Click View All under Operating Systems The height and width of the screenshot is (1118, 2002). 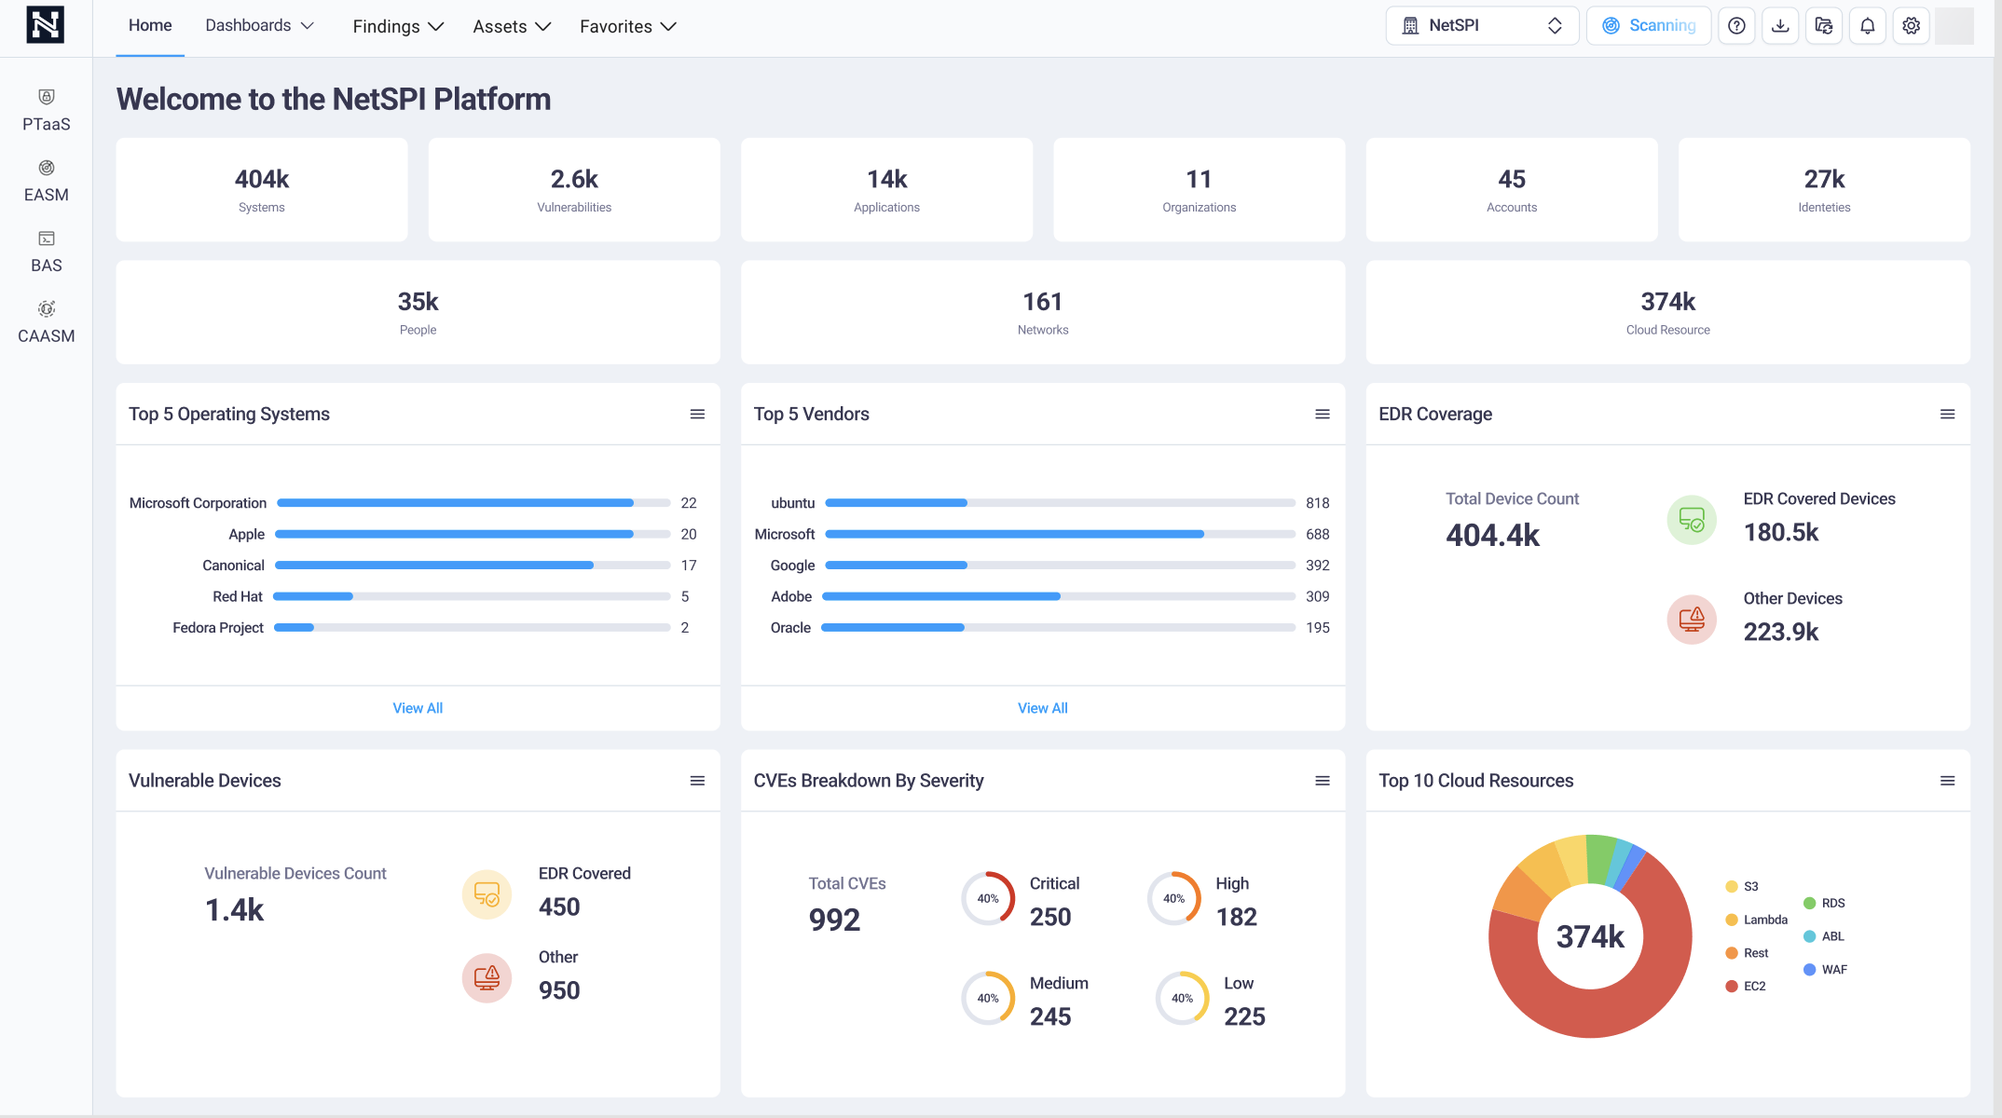coord(418,708)
